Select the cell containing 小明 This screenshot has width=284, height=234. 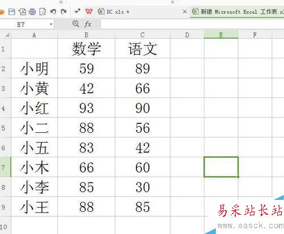coord(34,68)
